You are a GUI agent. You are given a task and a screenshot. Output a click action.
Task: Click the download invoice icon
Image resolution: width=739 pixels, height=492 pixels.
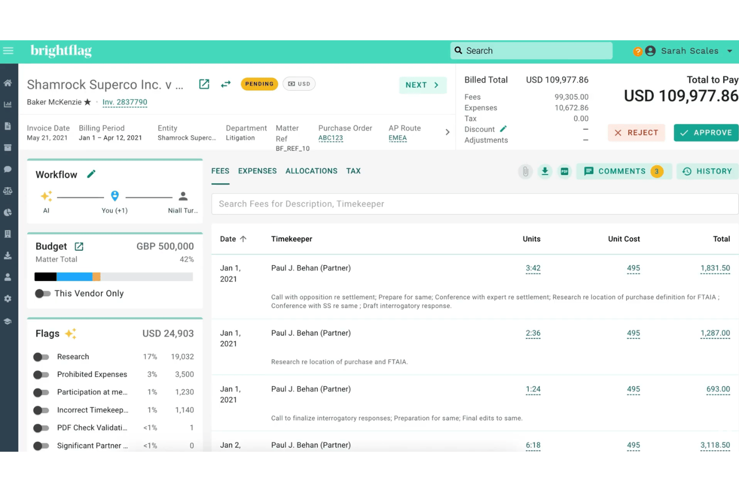click(545, 171)
